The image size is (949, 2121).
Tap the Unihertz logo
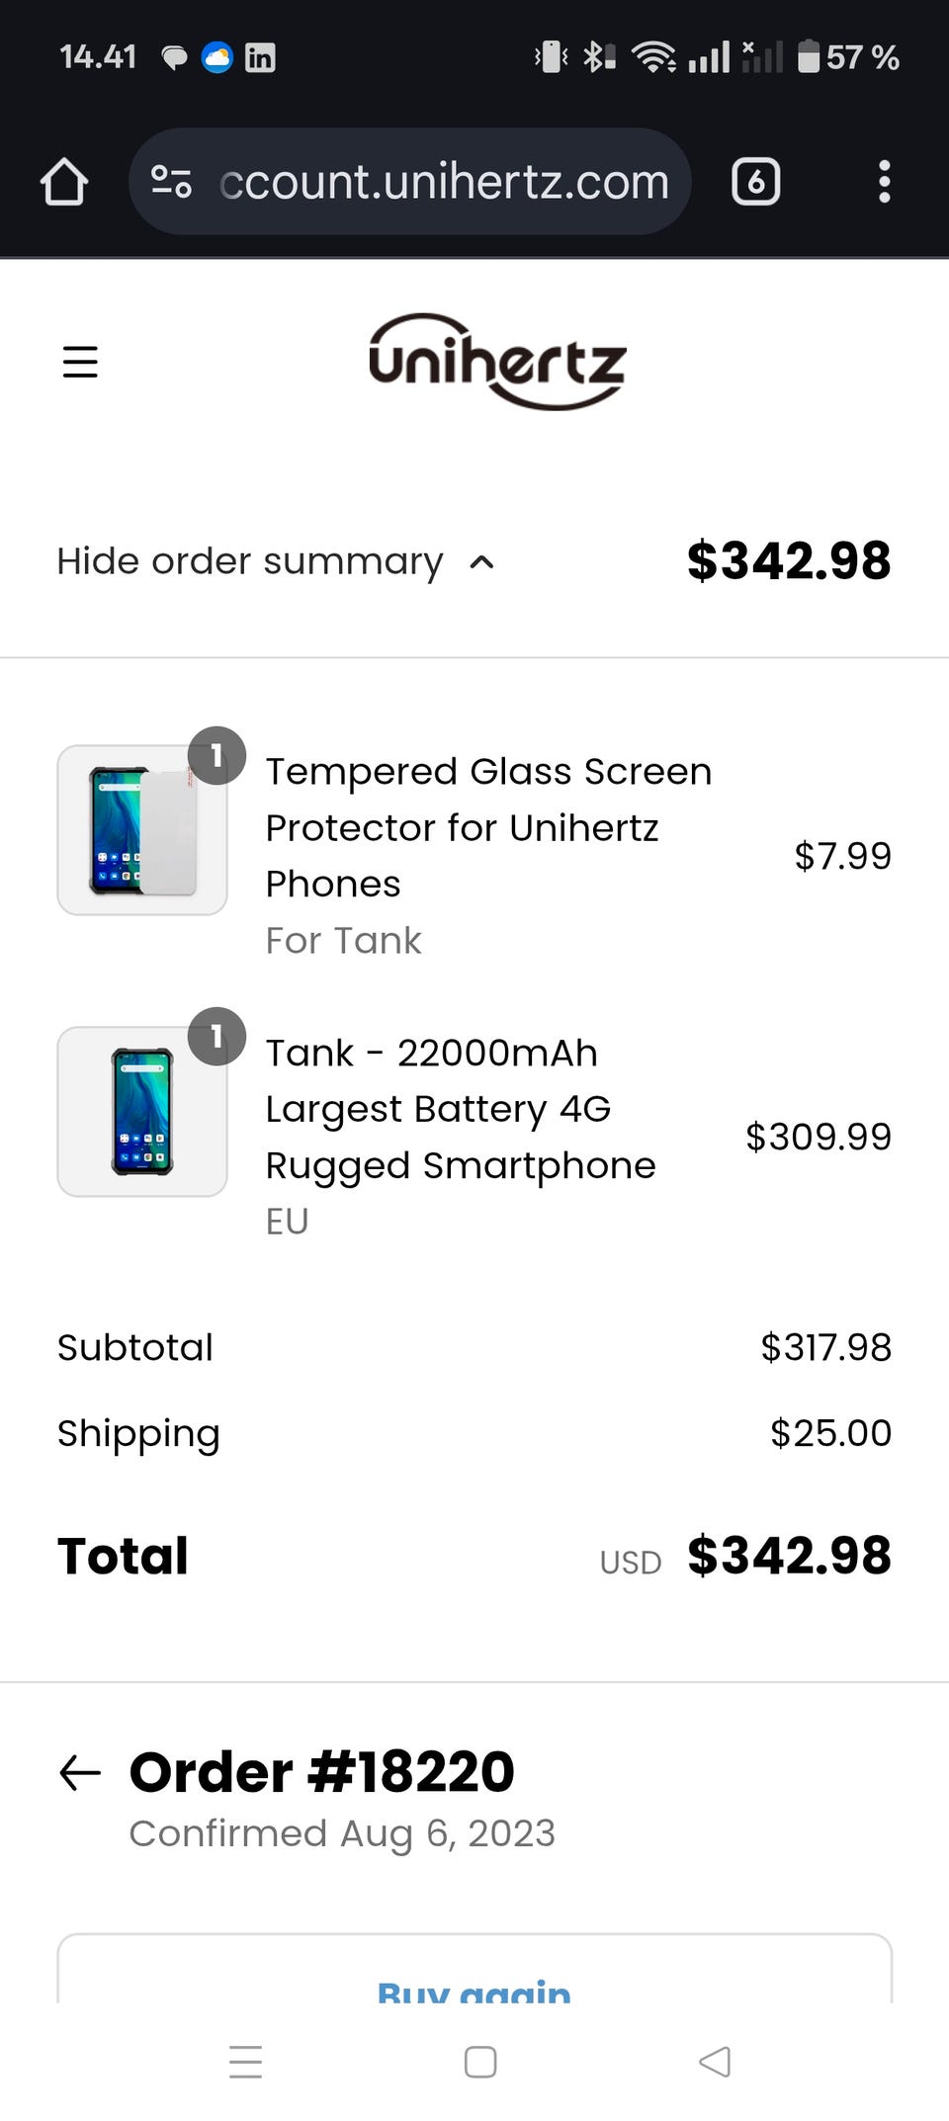[497, 362]
